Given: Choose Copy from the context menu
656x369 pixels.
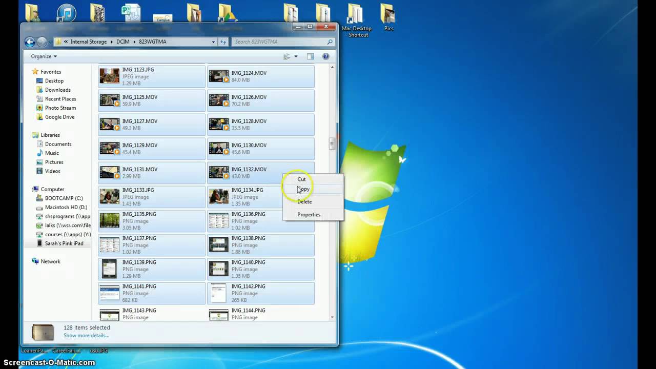Looking at the screenshot, I should click(313, 189).
